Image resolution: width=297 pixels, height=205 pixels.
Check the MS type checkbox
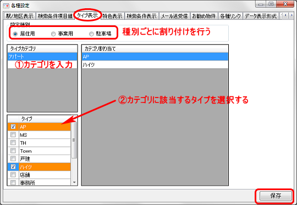tap(13, 134)
